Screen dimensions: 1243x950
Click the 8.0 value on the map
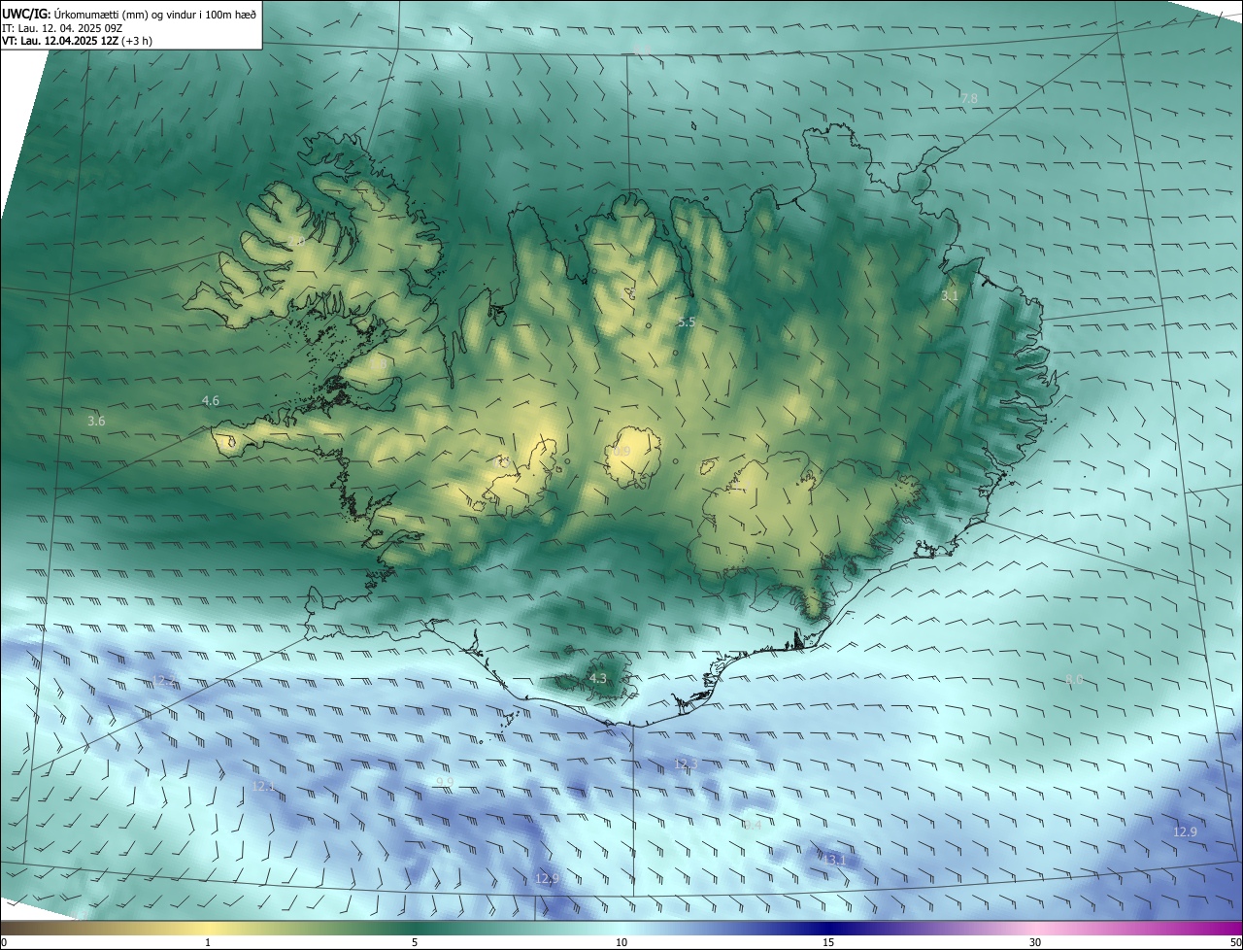tap(1073, 680)
